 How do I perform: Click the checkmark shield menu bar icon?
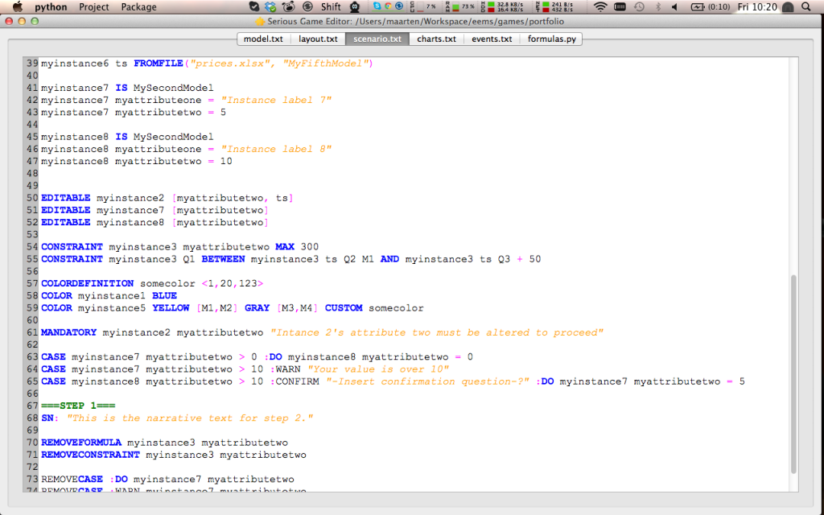253,6
